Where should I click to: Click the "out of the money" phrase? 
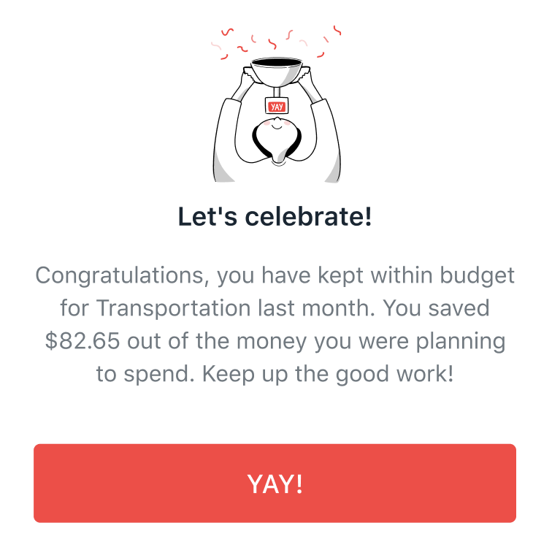coord(217,341)
